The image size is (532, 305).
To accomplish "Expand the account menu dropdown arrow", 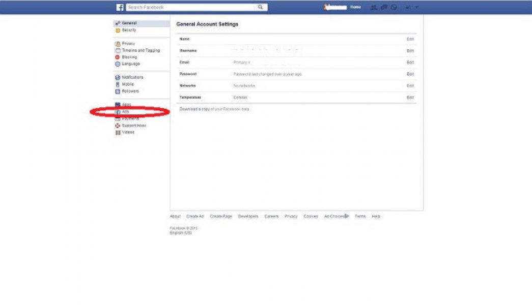I will click(416, 7).
